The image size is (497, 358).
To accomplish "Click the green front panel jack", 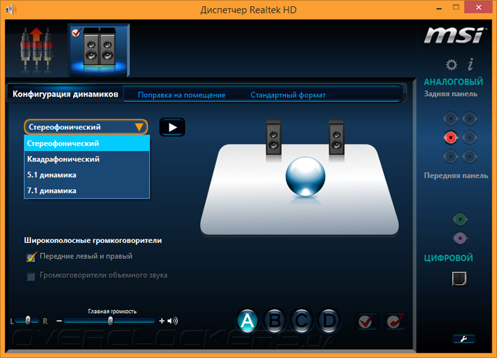I will (x=460, y=219).
